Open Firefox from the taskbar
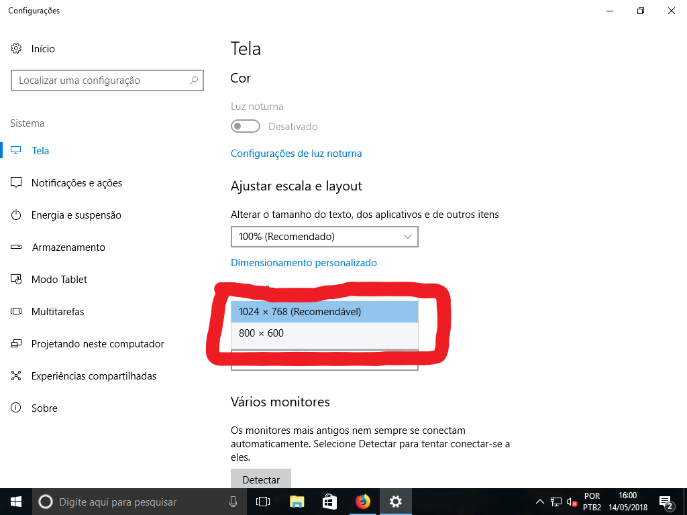Screen dimensions: 687x515 [x=363, y=502]
